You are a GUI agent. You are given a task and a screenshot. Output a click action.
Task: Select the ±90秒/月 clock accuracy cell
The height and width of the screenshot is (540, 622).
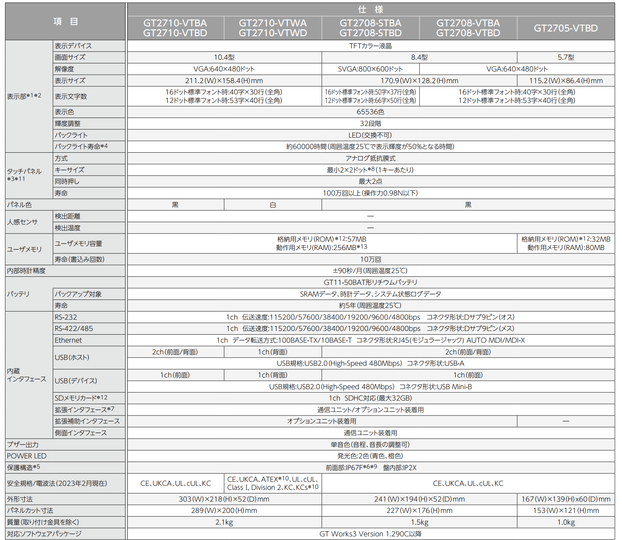371,271
